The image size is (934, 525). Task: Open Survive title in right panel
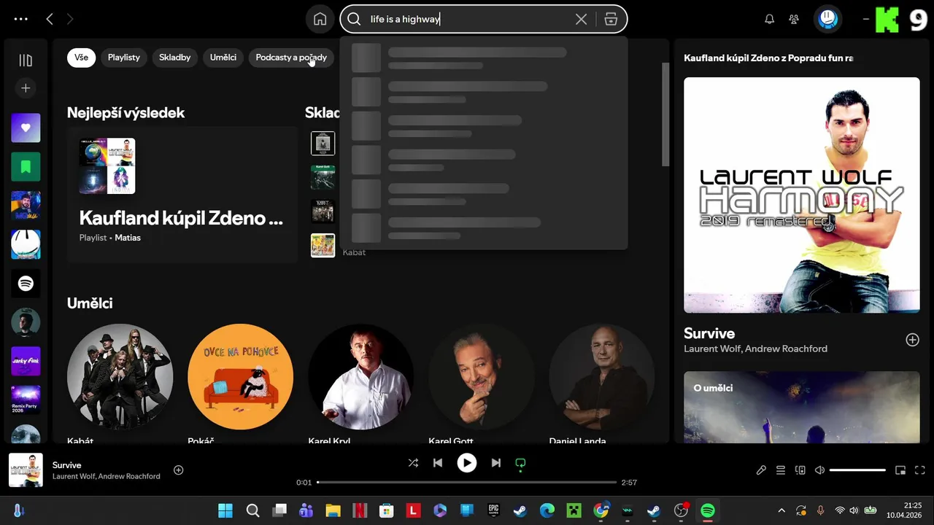709,333
